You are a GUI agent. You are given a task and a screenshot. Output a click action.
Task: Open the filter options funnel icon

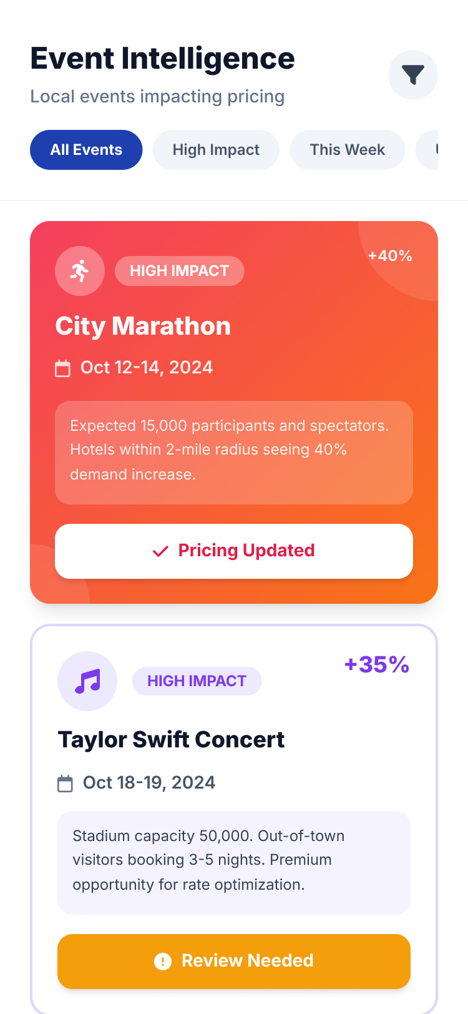click(x=412, y=75)
